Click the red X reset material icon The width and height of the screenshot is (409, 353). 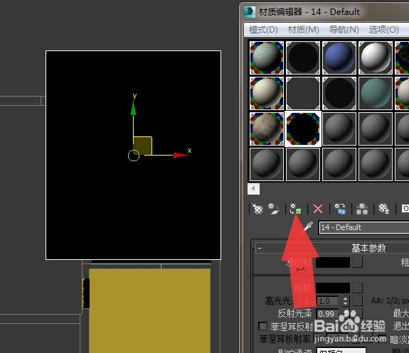click(318, 209)
